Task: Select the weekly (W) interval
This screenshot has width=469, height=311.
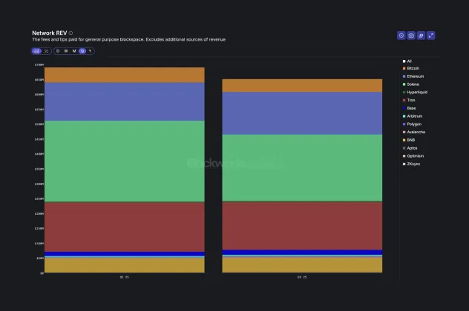Action: pyautogui.click(x=66, y=51)
